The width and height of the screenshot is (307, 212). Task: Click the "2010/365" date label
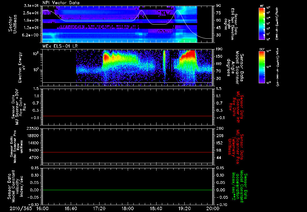click(x=21, y=208)
